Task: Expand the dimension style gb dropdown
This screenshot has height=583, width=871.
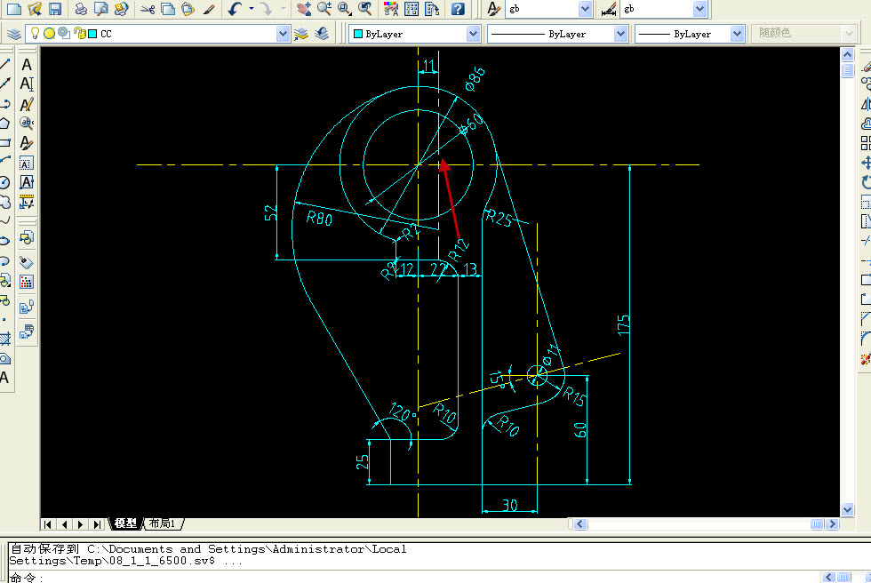Action: [700, 9]
